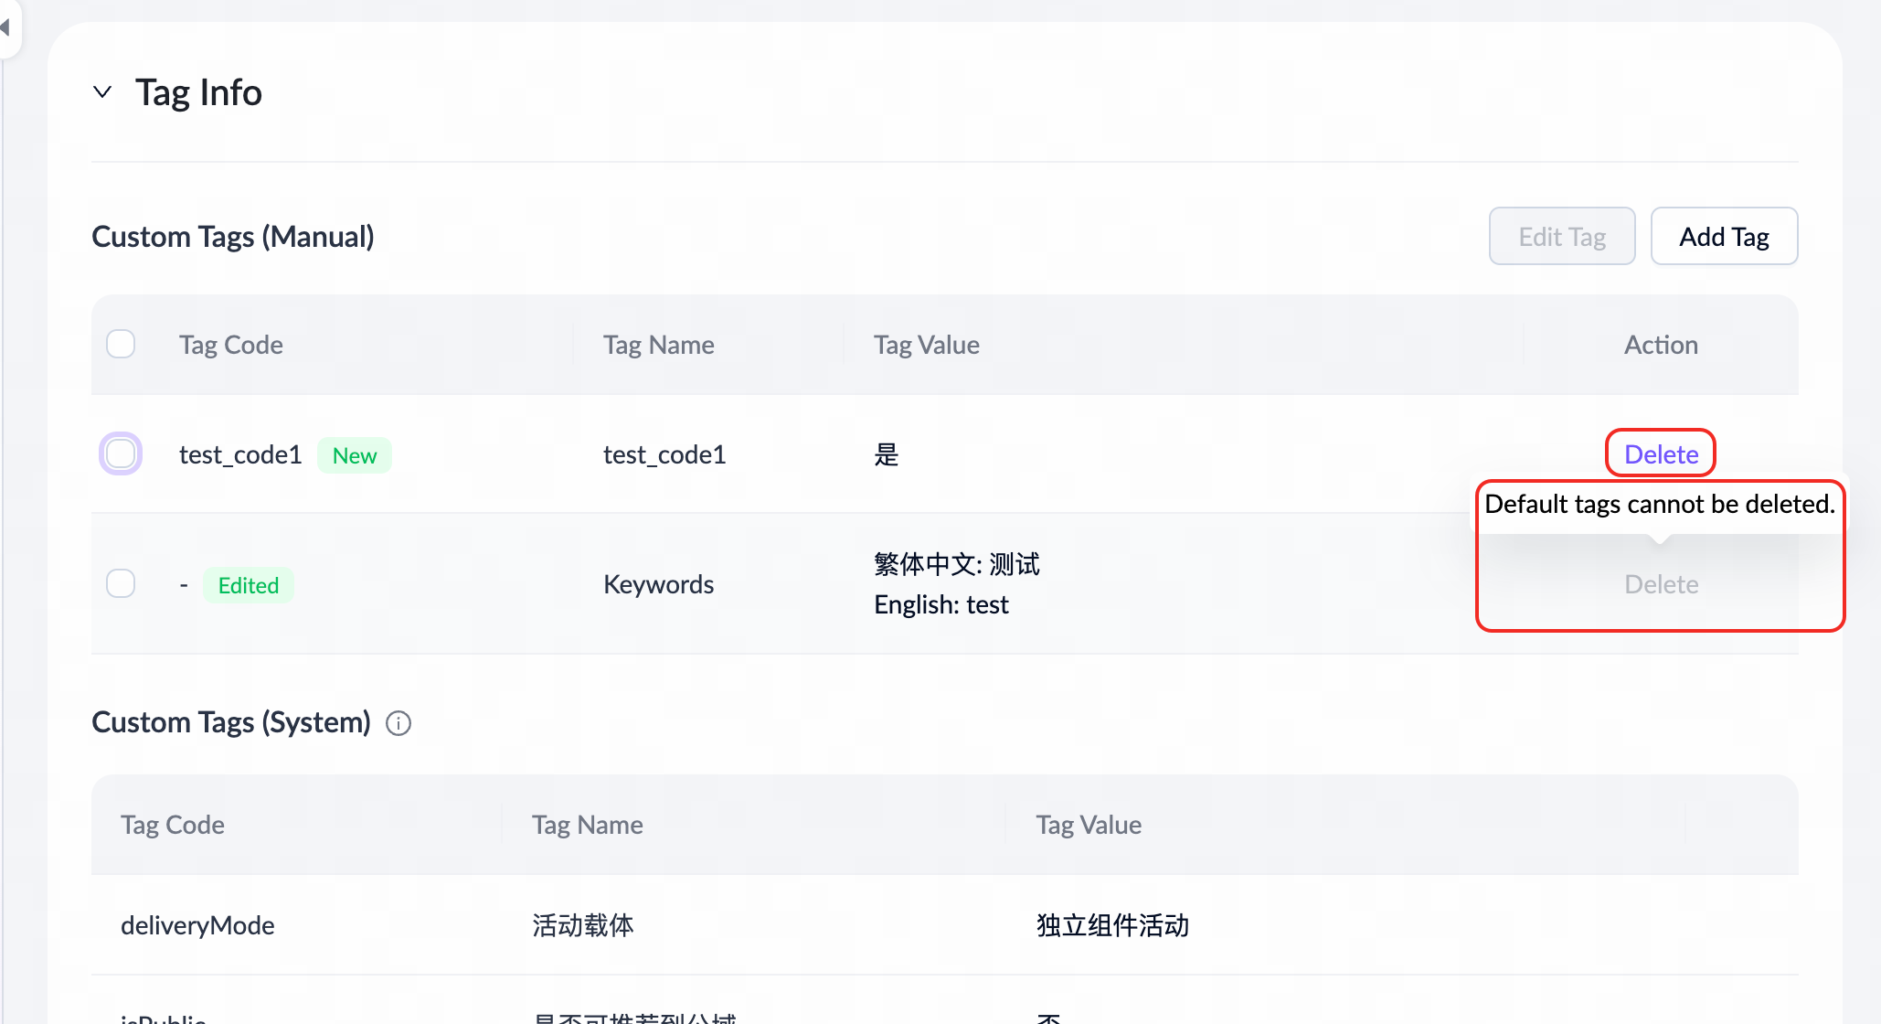Viewport: 1881px width, 1024px height.
Task: Click the info icon beside Custom Tags (System)
Action: 399,723
